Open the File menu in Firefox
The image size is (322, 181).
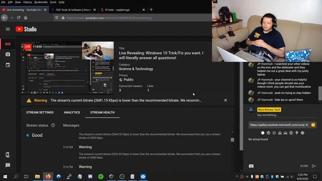3,2
